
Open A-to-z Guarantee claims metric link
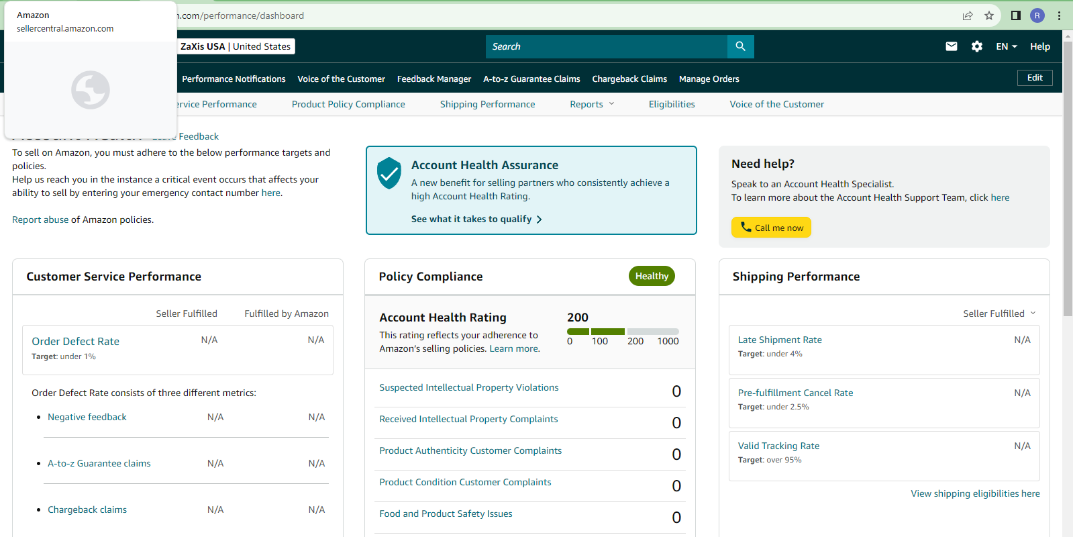[99, 463]
